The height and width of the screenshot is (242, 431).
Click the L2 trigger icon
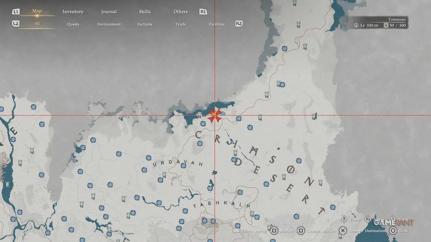coord(15,24)
